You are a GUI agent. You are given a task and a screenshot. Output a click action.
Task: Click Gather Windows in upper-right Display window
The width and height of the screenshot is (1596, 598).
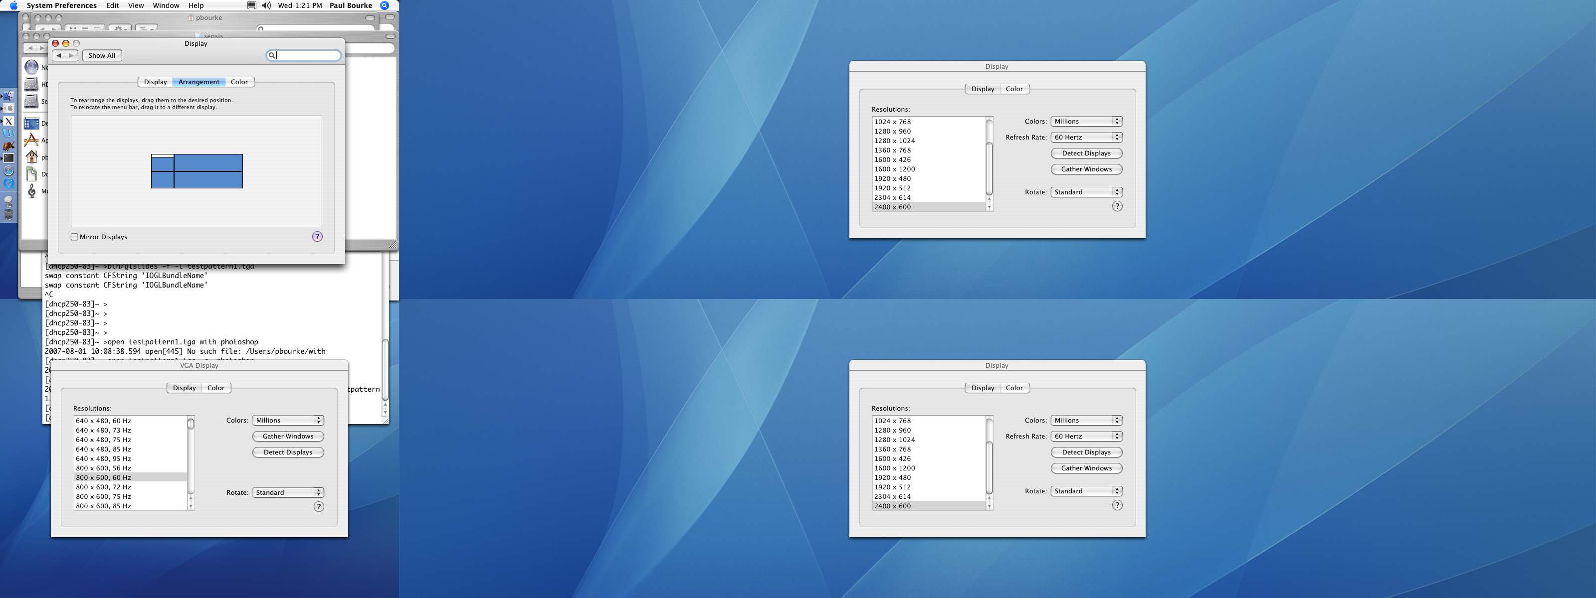[x=1087, y=169]
